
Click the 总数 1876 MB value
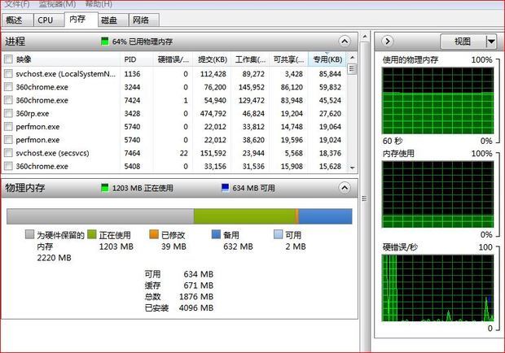pos(196,296)
